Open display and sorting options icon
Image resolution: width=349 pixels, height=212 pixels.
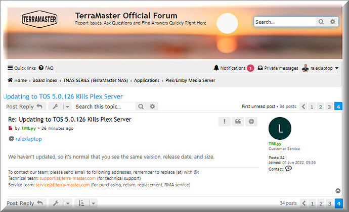[81, 203]
